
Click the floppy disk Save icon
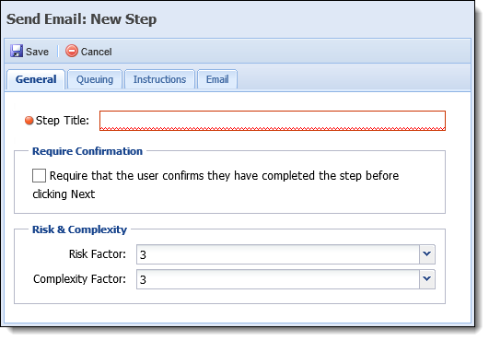17,51
